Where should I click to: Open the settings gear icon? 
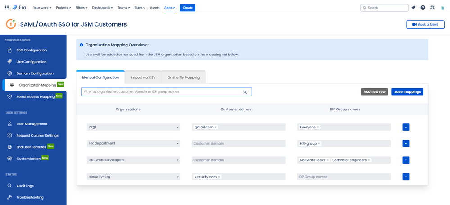(432, 8)
